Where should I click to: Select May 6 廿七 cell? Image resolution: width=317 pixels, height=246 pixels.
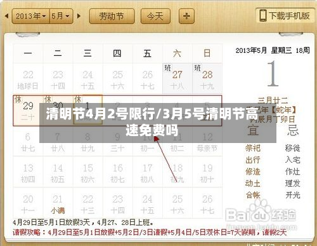(28, 142)
